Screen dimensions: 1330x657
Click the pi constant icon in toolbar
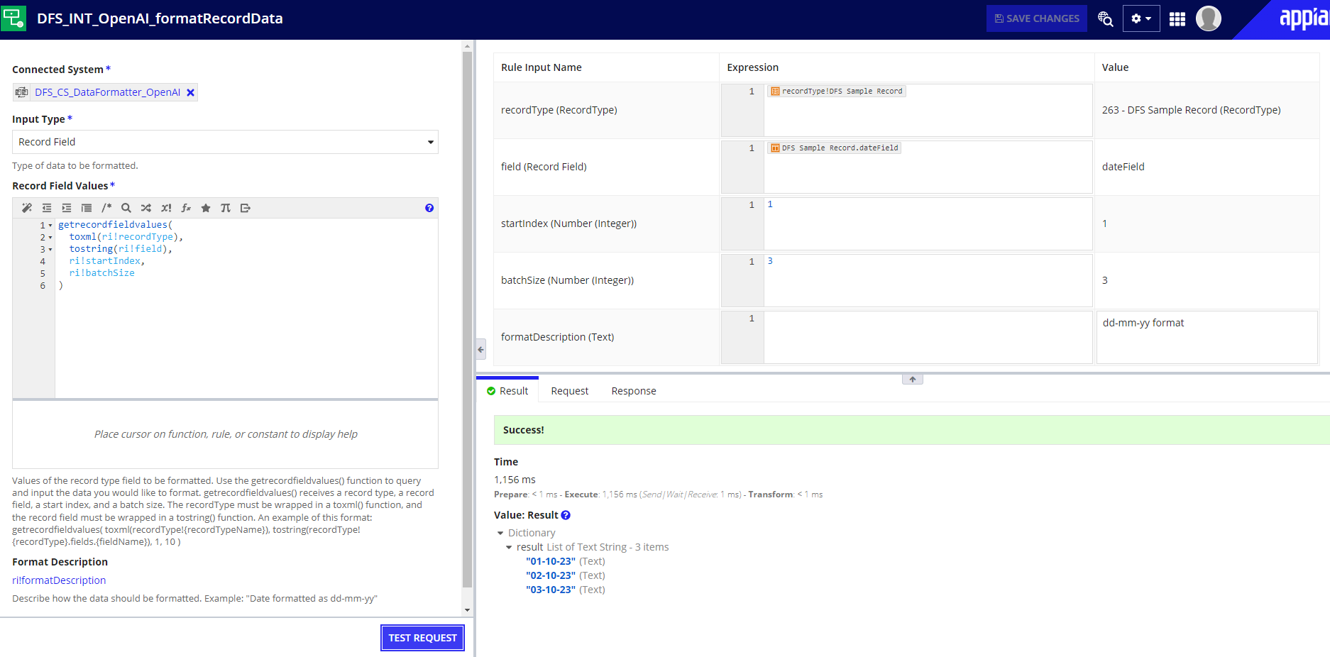[x=226, y=208]
